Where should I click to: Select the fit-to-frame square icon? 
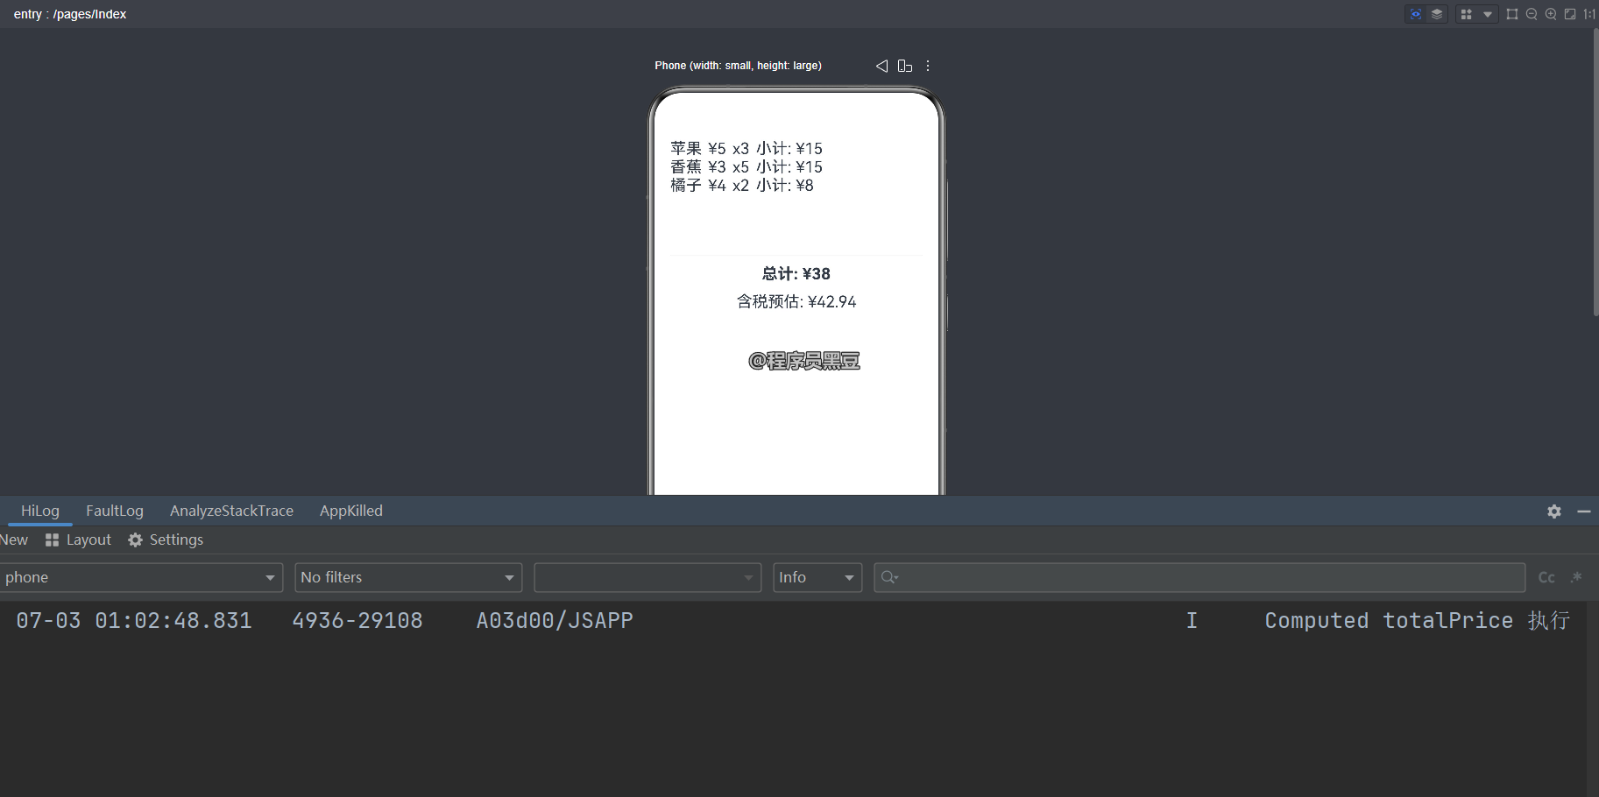click(x=1512, y=14)
